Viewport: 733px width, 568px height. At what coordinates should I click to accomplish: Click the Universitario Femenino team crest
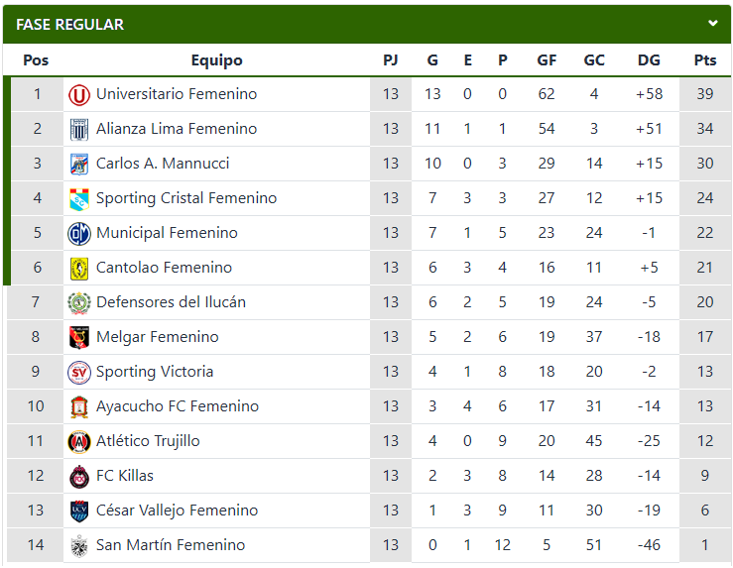[79, 95]
